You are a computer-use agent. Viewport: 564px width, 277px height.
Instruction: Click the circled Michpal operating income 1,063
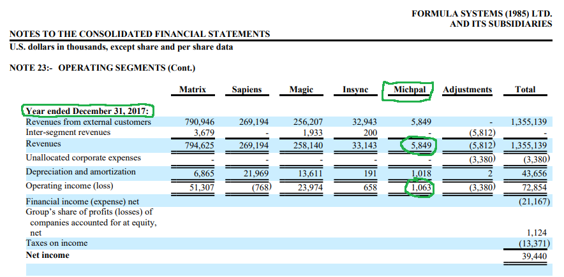point(421,187)
